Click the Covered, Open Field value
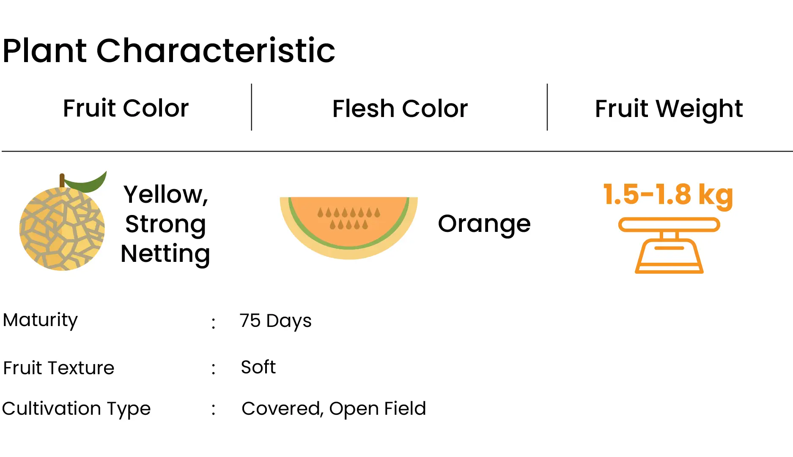The image size is (793, 457). [334, 409]
